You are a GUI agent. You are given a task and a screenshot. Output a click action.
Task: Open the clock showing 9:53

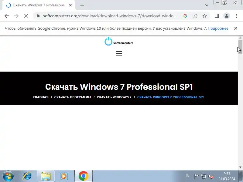(x=227, y=176)
